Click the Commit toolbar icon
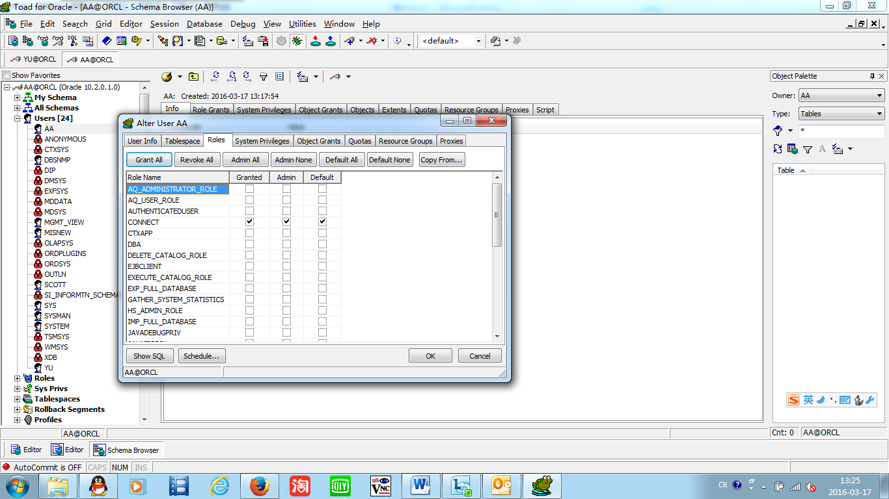The image size is (889, 499). [316, 41]
